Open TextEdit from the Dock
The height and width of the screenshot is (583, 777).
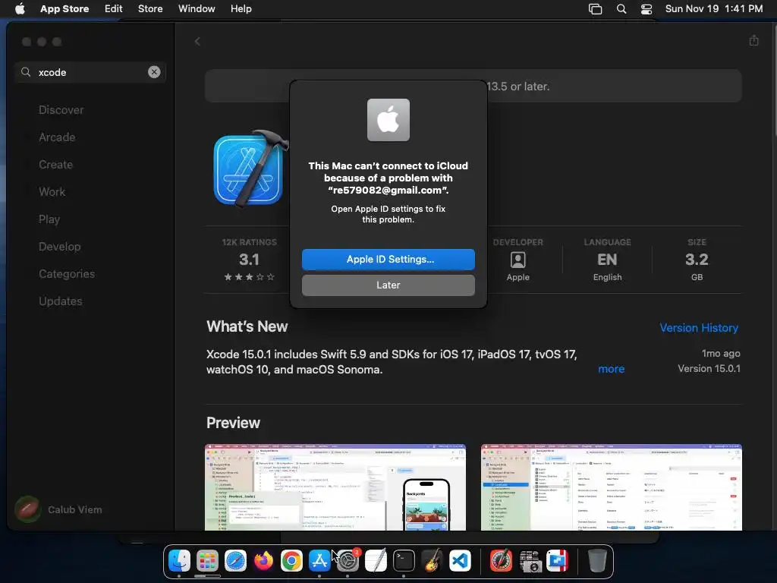click(x=376, y=561)
